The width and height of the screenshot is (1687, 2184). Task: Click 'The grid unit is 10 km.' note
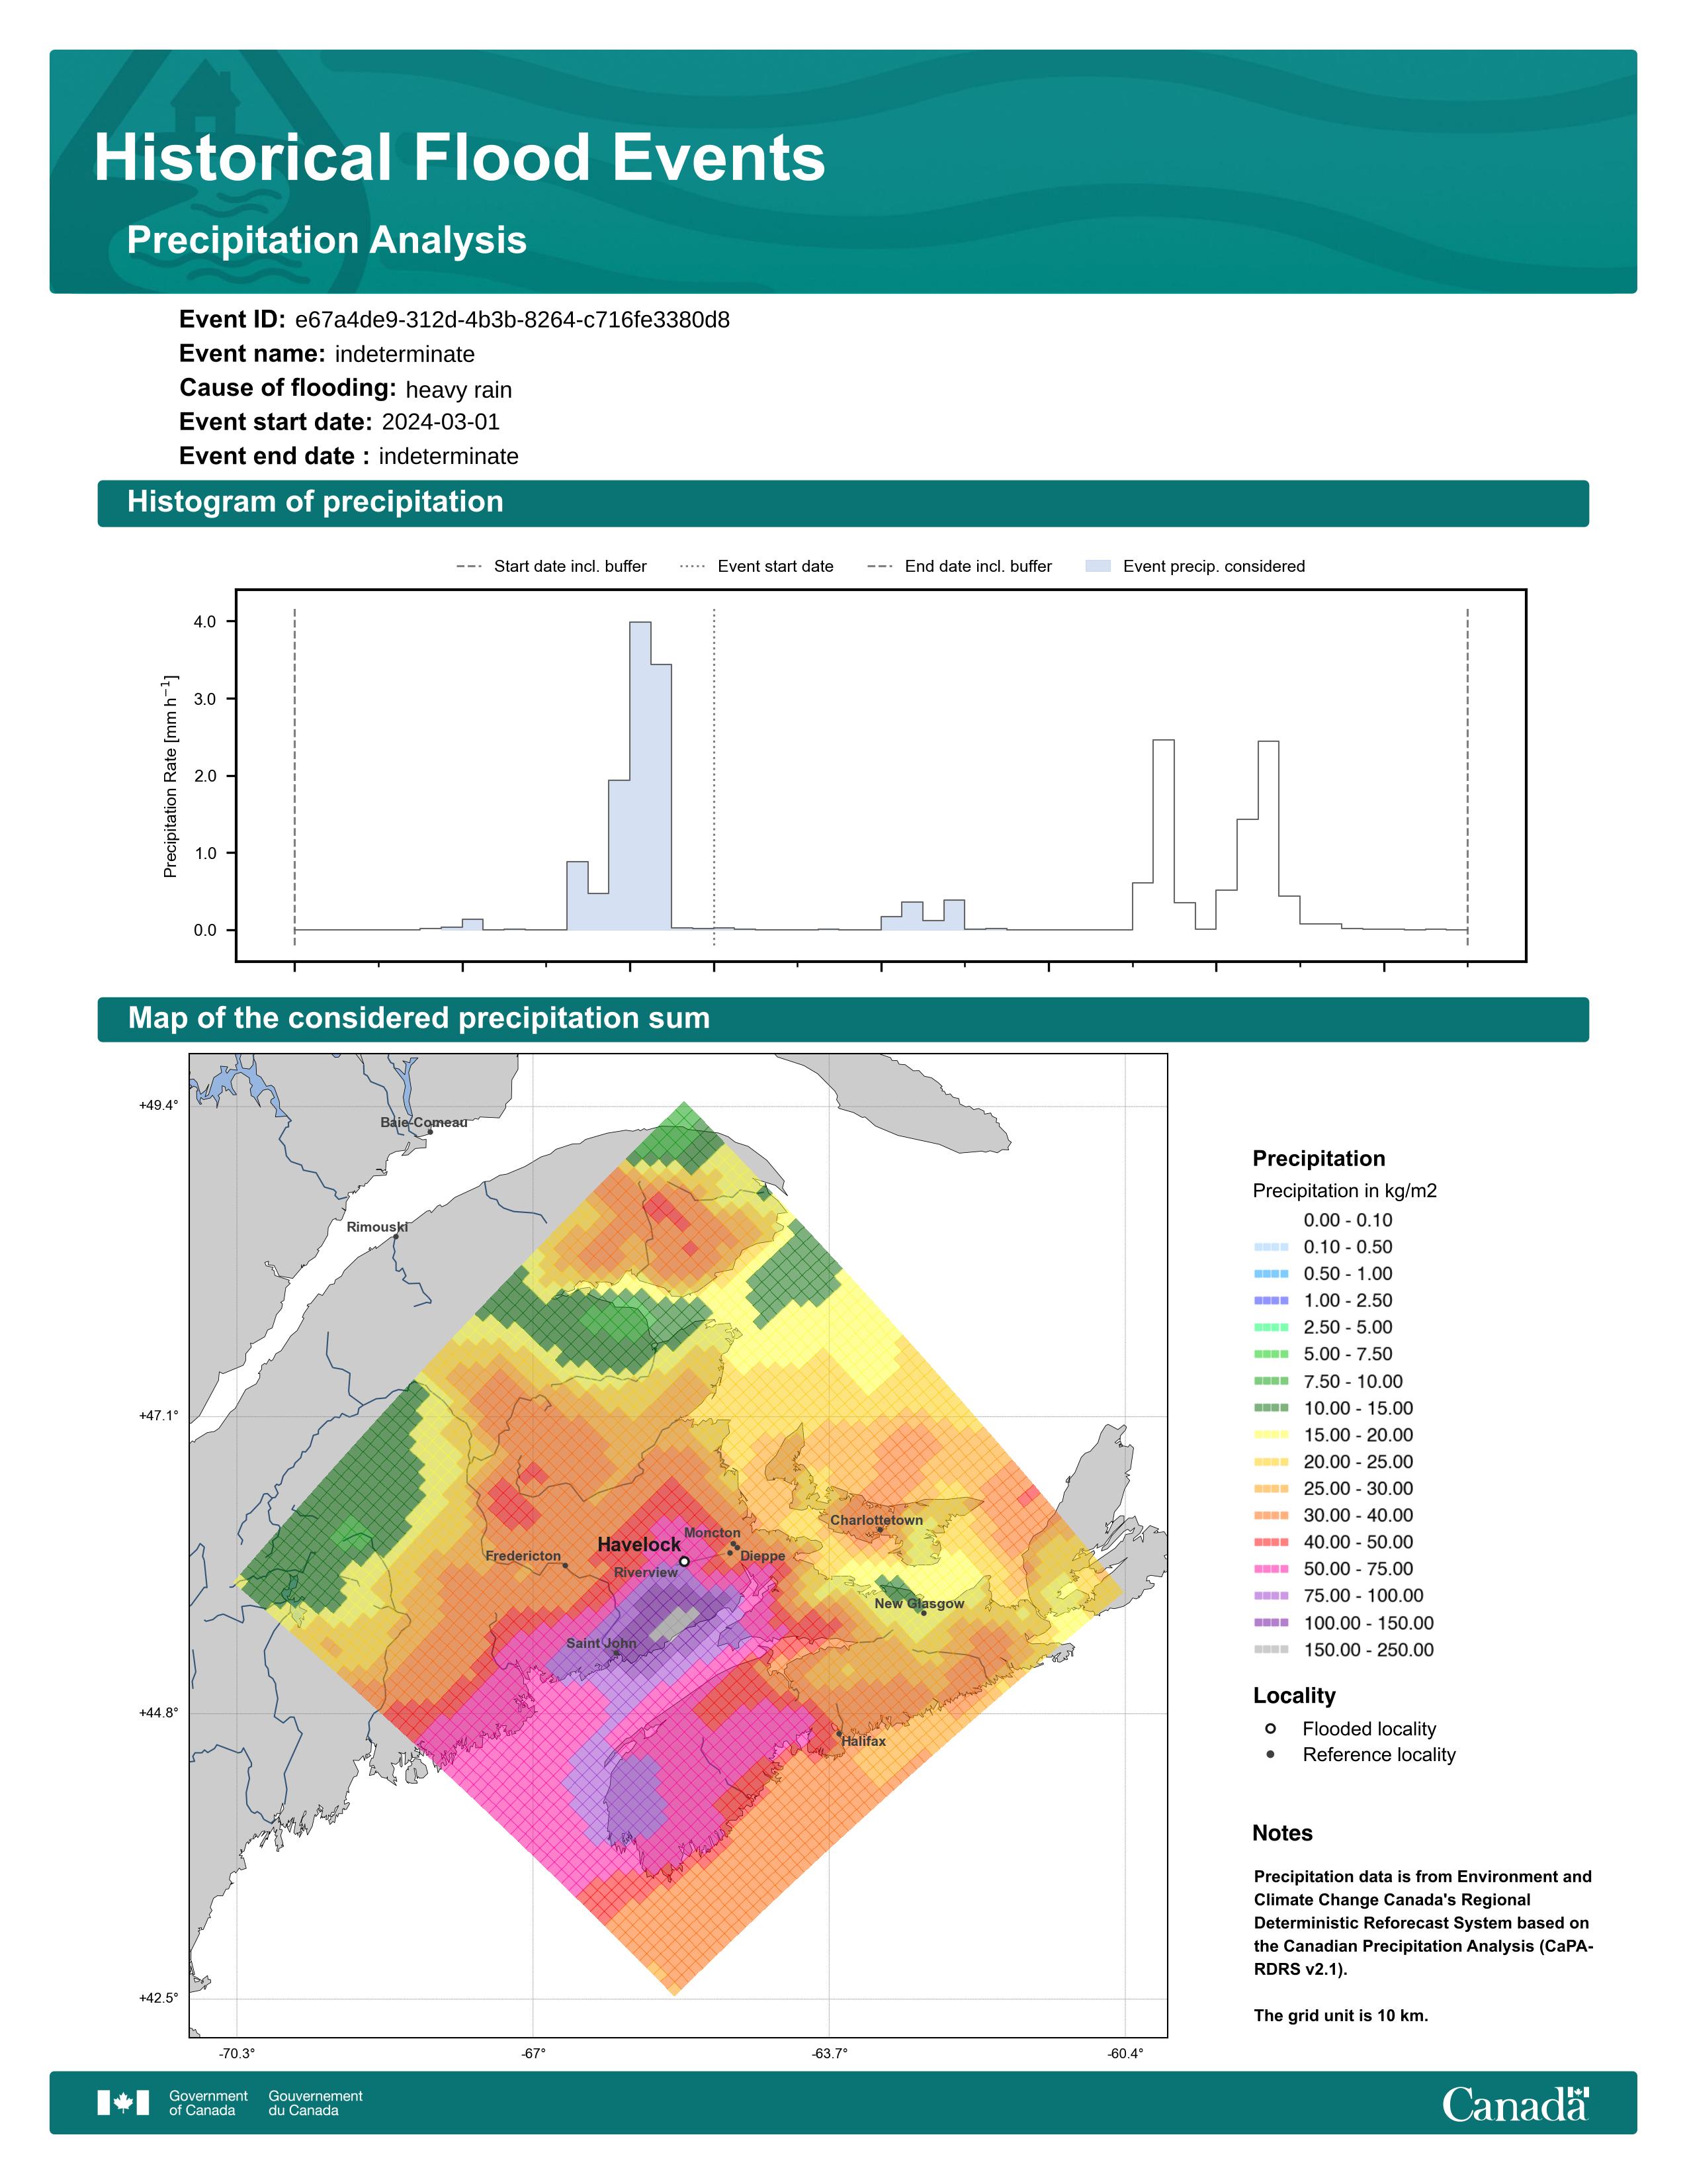pyautogui.click(x=1341, y=2015)
